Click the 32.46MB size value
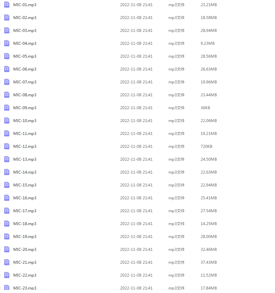This screenshot has width=275, height=293. point(209,250)
